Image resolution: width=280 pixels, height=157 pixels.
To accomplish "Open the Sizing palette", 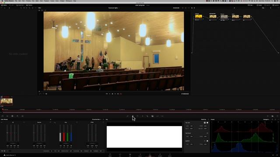I will (x=157, y=116).
